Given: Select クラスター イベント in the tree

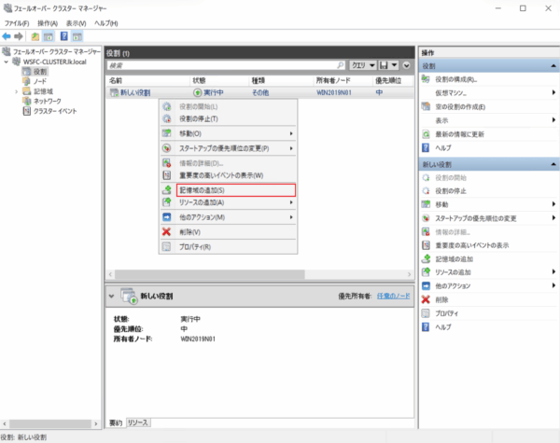Looking at the screenshot, I should (x=55, y=111).
